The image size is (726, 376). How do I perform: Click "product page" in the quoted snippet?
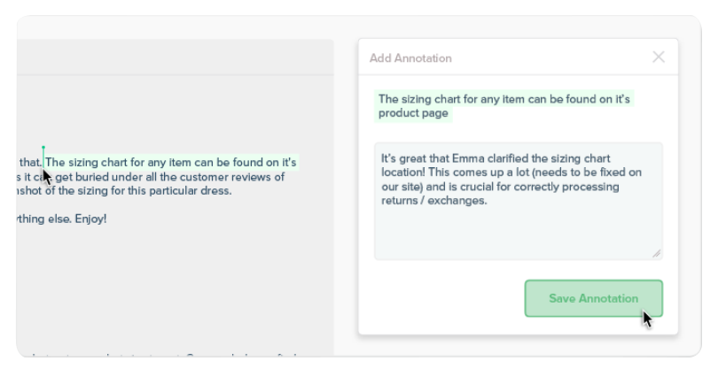coord(413,113)
